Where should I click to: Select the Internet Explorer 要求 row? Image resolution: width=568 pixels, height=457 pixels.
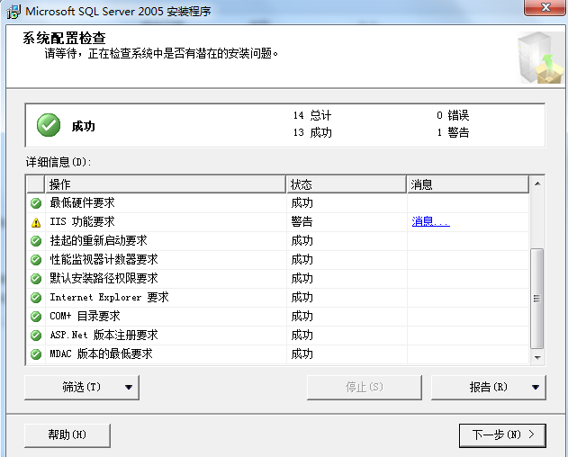coord(278,297)
